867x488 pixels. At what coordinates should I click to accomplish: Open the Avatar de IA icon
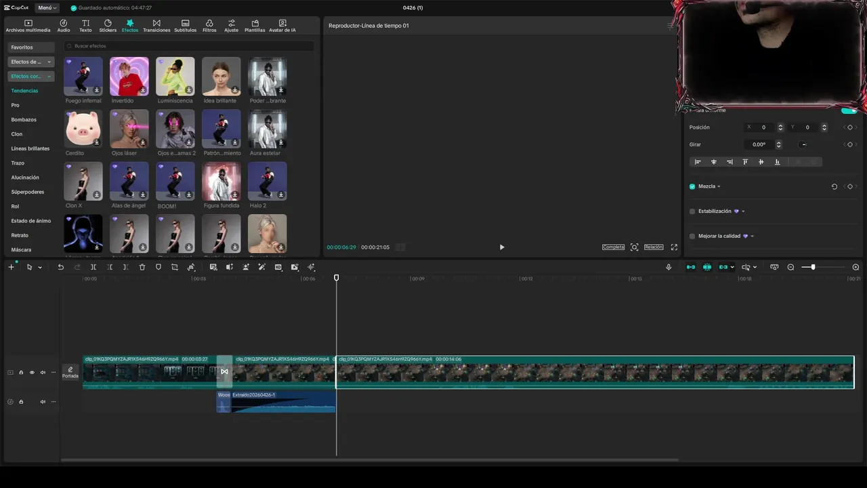(282, 23)
